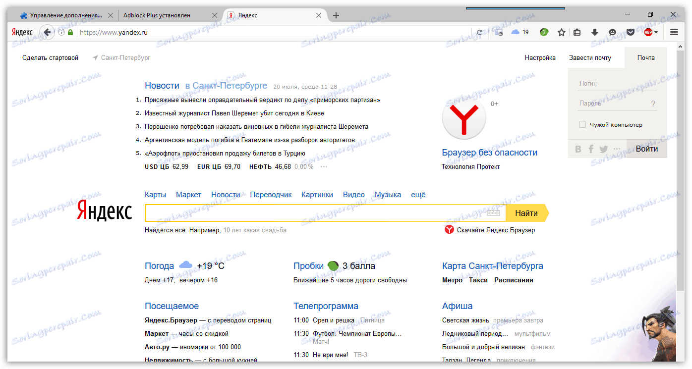Open Карты service link
Image resolution: width=692 pixels, height=369 pixels.
[x=155, y=195]
